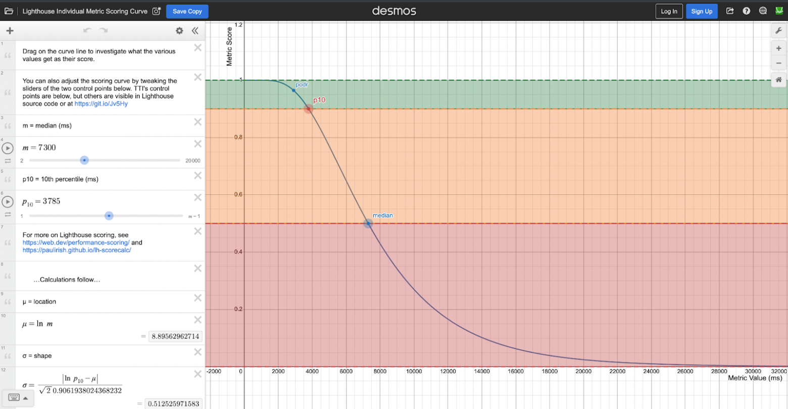Click the m slider lower limit 2

22,161
